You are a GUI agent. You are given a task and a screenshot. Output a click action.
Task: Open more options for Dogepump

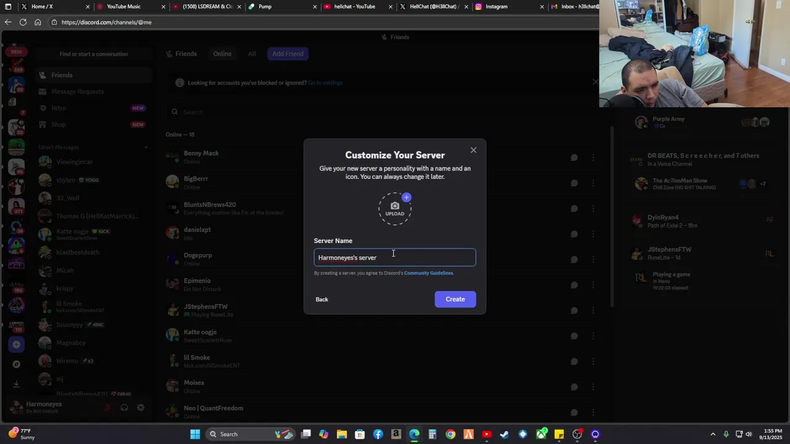click(x=593, y=260)
